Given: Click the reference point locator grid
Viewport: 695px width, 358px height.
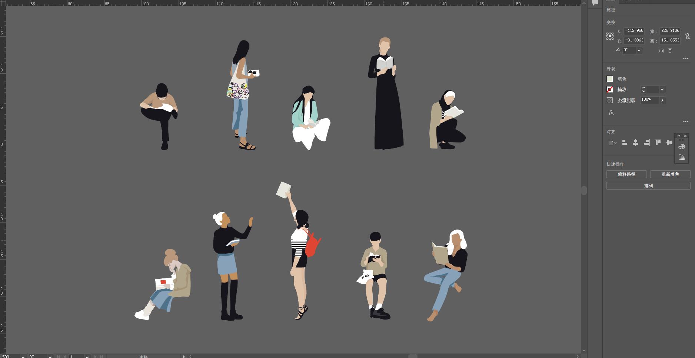Looking at the screenshot, I should point(610,36).
